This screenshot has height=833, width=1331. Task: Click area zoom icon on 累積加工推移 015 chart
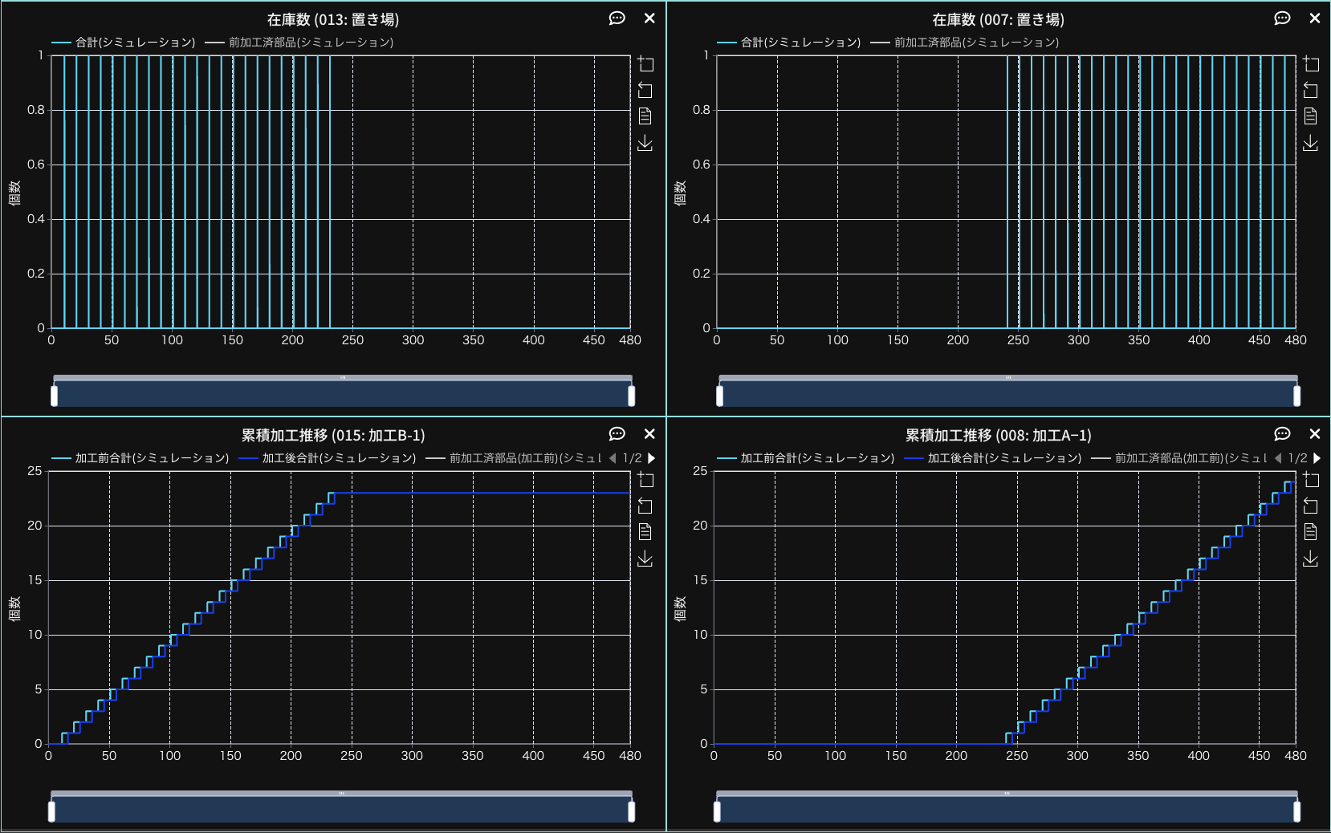tap(645, 480)
